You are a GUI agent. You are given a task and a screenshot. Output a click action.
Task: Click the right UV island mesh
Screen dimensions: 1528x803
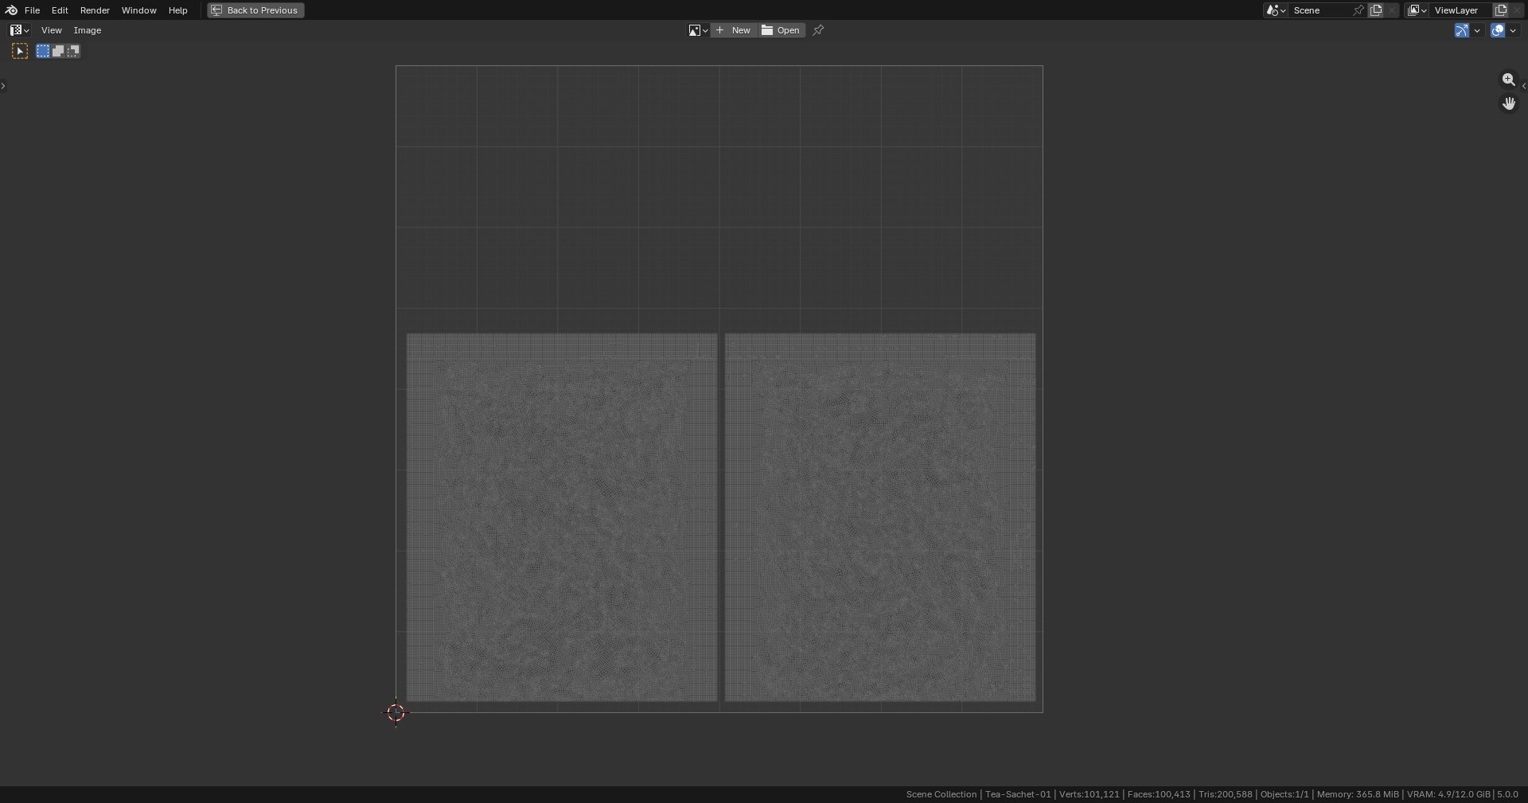tap(880, 517)
